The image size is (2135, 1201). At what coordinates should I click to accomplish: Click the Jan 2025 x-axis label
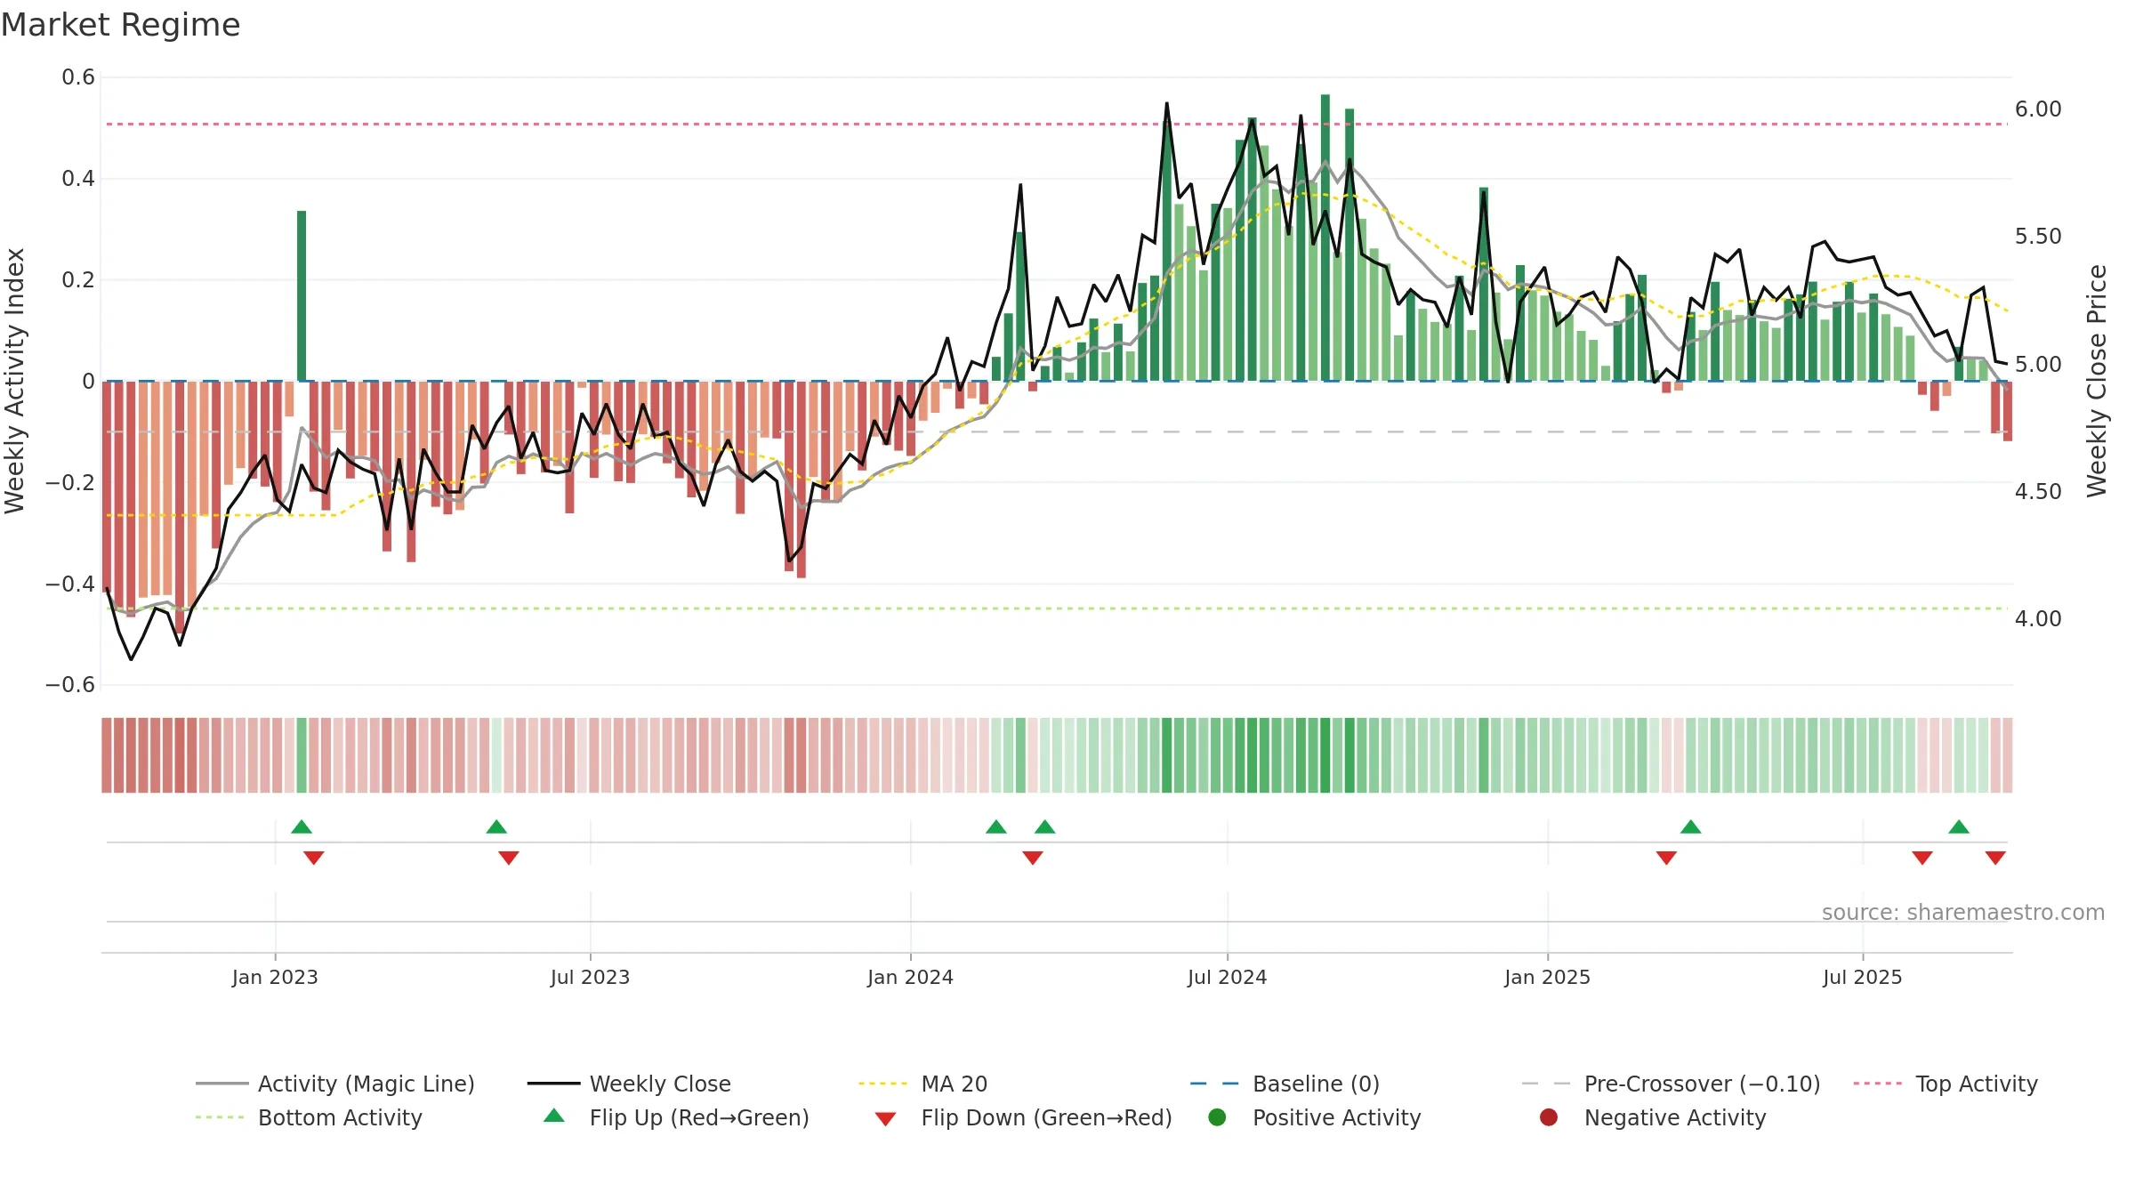point(1547,977)
